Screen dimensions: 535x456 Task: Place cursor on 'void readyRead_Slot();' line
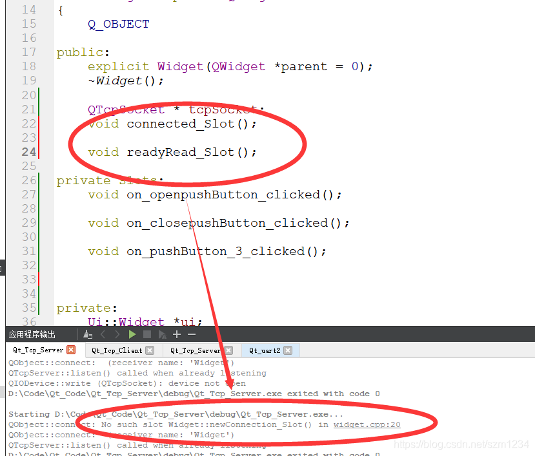click(172, 152)
